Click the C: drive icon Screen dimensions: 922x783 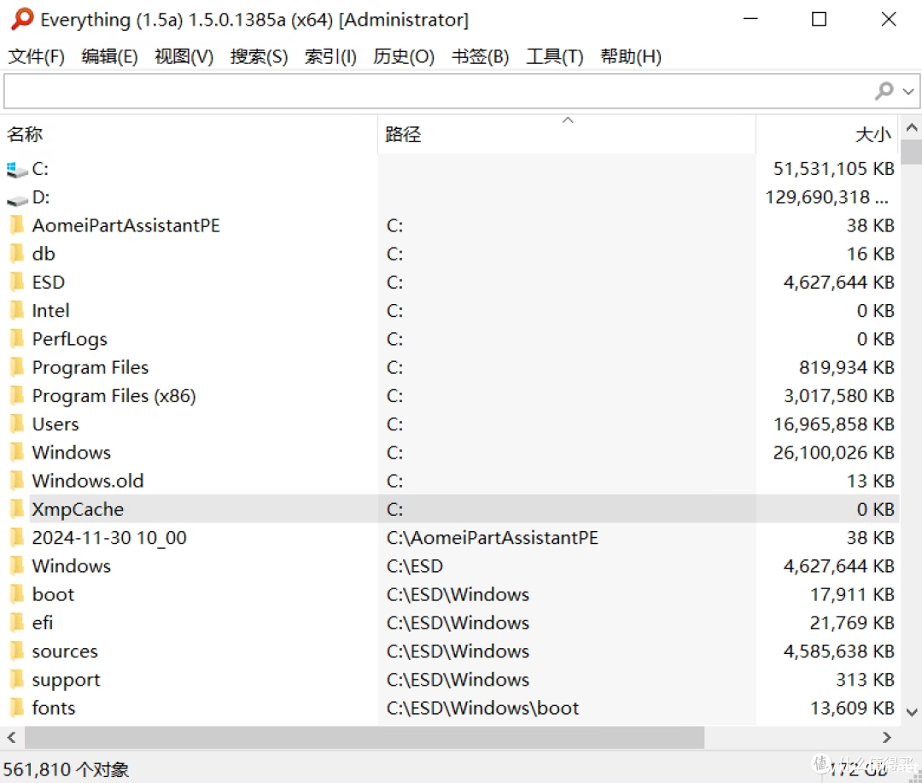coord(17,169)
